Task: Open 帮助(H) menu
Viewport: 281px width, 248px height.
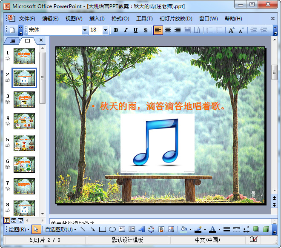Action: 233,19
